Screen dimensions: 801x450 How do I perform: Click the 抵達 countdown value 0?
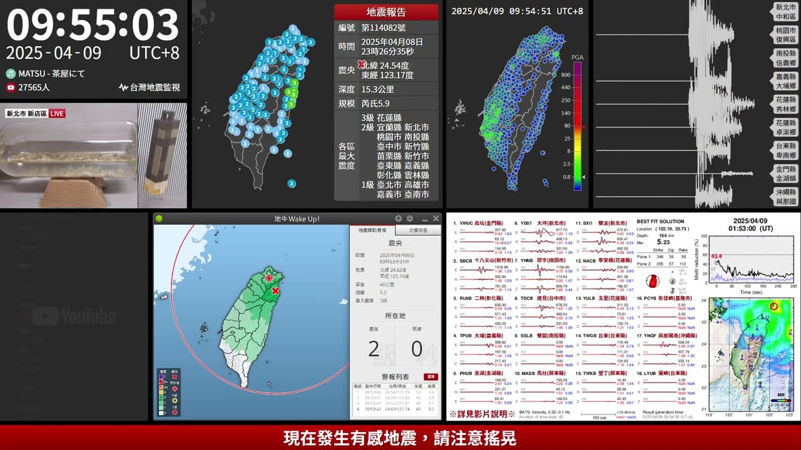(x=417, y=349)
